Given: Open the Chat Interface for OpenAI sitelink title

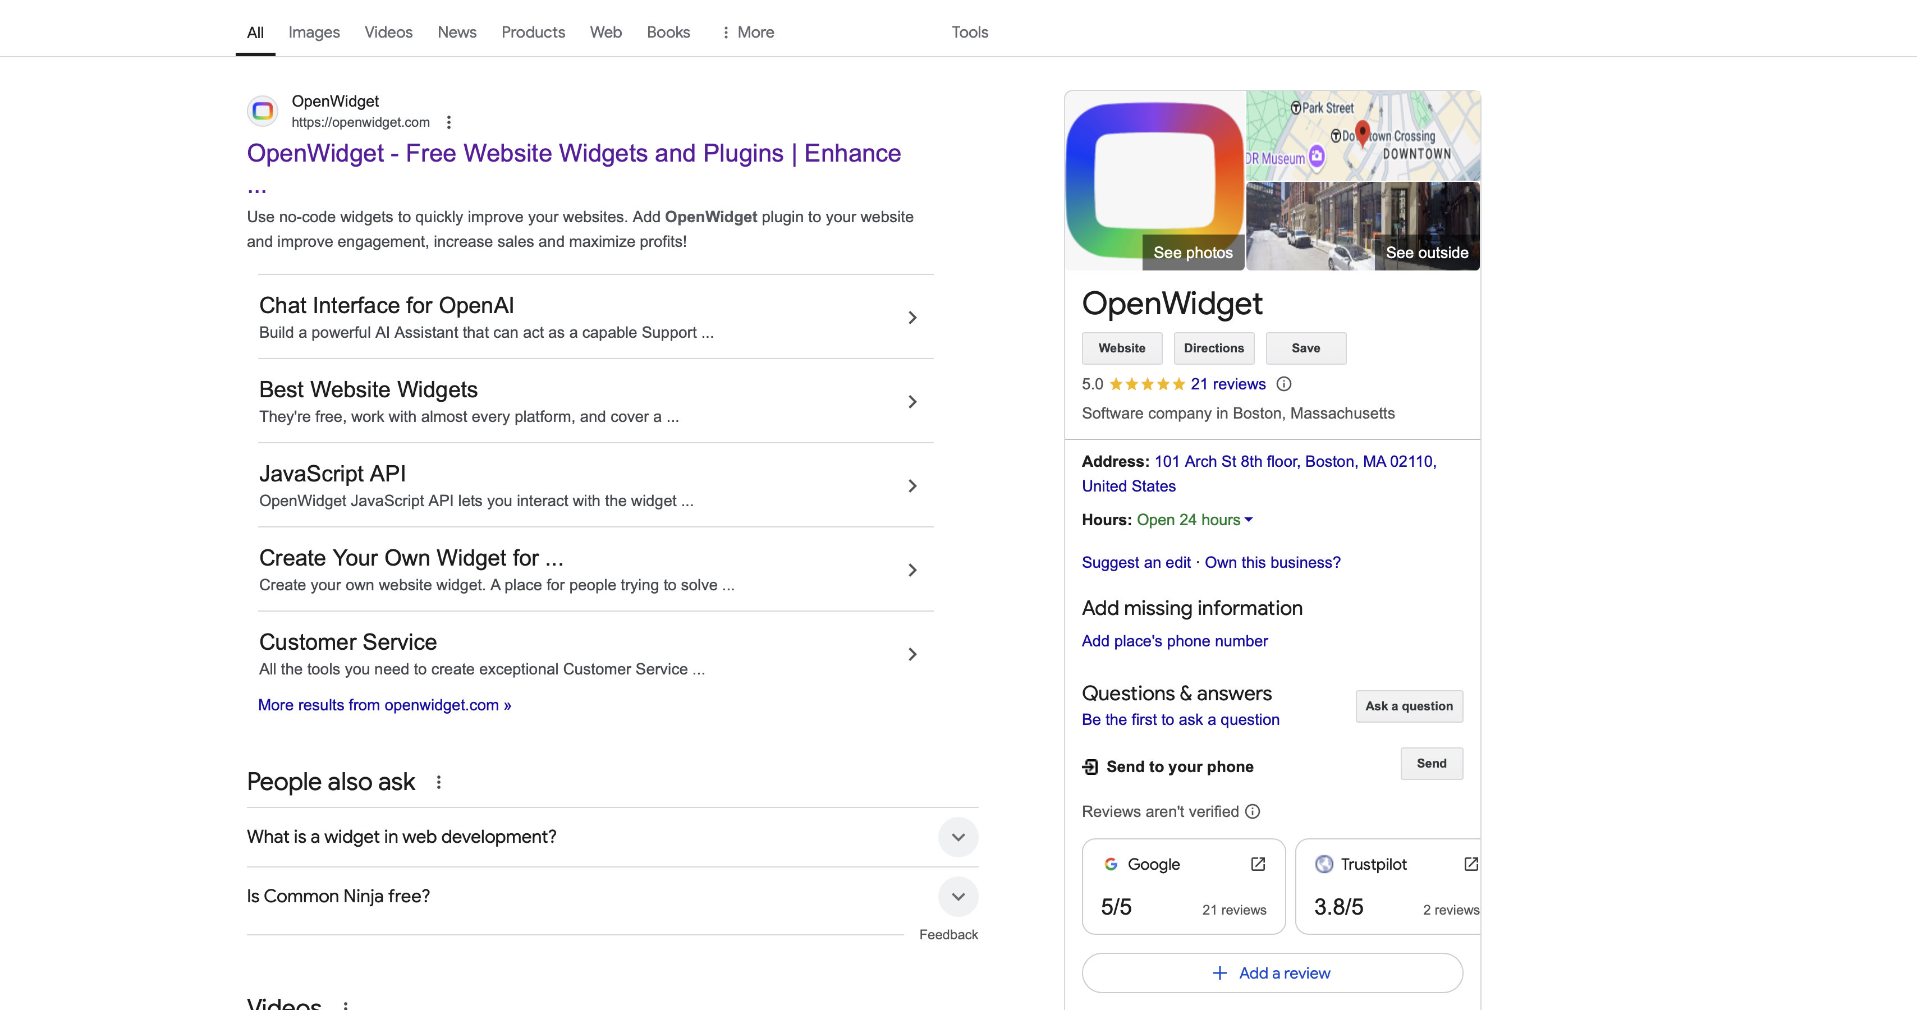Looking at the screenshot, I should click(x=386, y=305).
